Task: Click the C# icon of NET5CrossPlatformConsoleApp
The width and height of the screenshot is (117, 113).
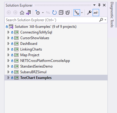Action: coord(16,61)
